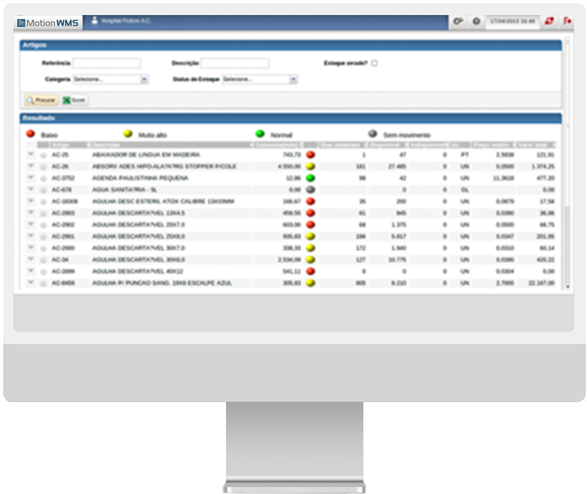The image size is (587, 494).
Task: Click the settings gear icon in header
Action: click(458, 22)
